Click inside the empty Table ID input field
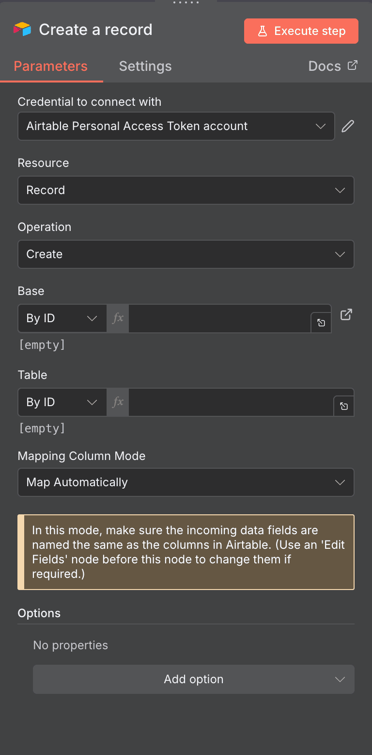 228,402
